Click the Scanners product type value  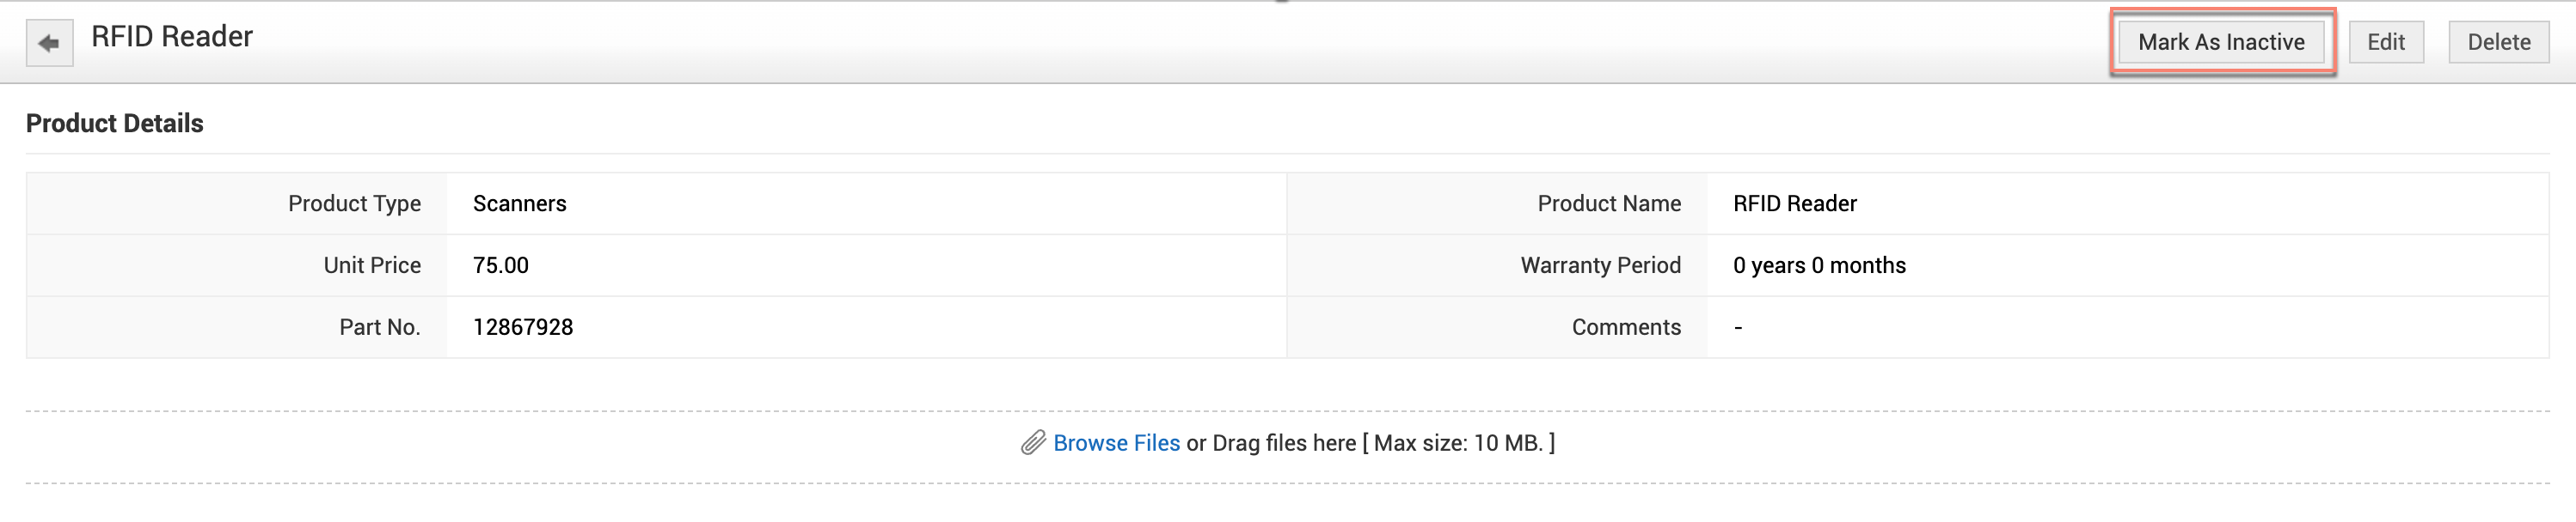519,203
